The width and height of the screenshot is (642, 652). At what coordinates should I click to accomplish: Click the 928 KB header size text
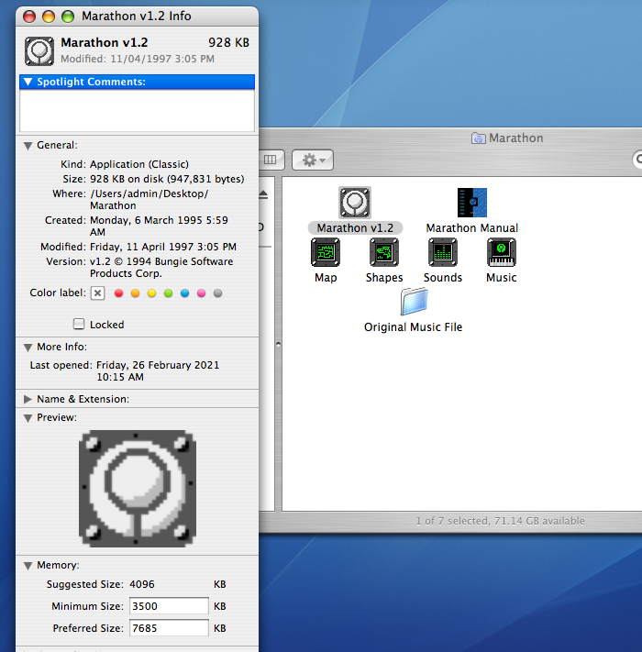click(228, 42)
